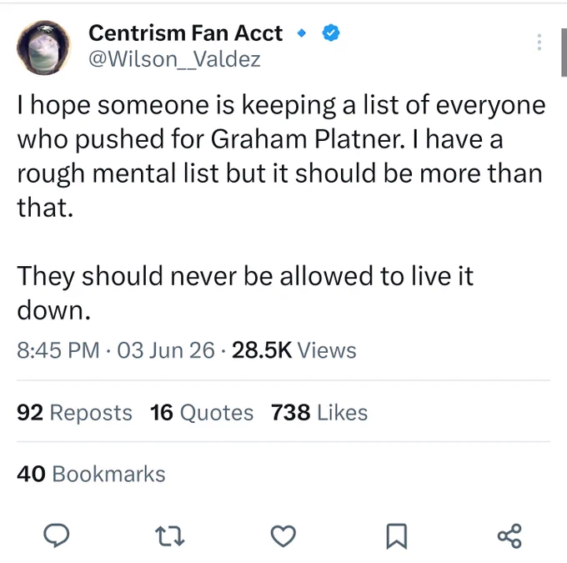Repost the tweet using the repost arrows icon
This screenshot has width=567, height=563.
click(170, 536)
